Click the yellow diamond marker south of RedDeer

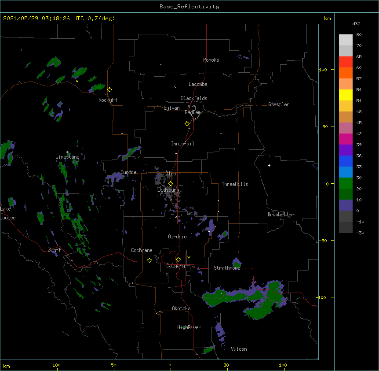click(x=187, y=124)
